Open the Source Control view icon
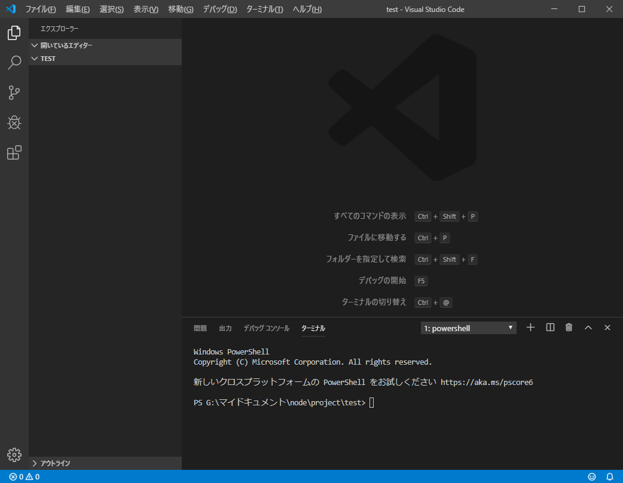Image resolution: width=623 pixels, height=483 pixels. pyautogui.click(x=14, y=93)
